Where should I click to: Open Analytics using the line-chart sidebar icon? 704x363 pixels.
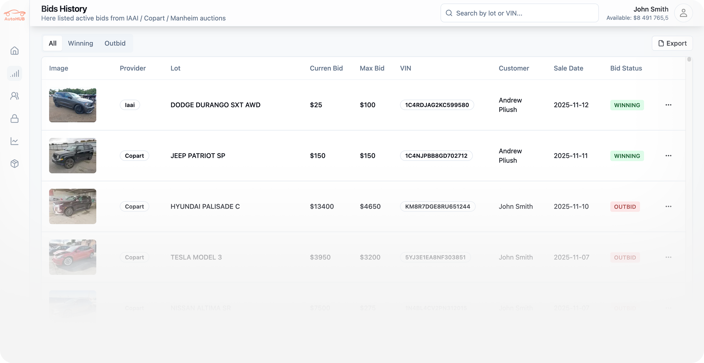15,141
